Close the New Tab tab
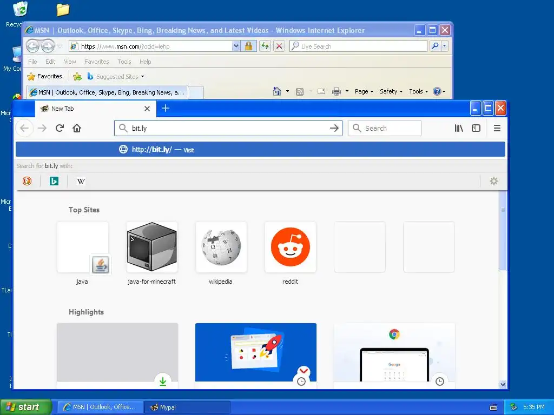 pyautogui.click(x=147, y=109)
